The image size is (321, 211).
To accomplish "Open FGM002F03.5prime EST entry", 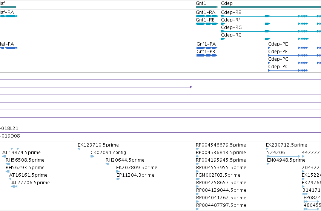I will click(218, 176).
